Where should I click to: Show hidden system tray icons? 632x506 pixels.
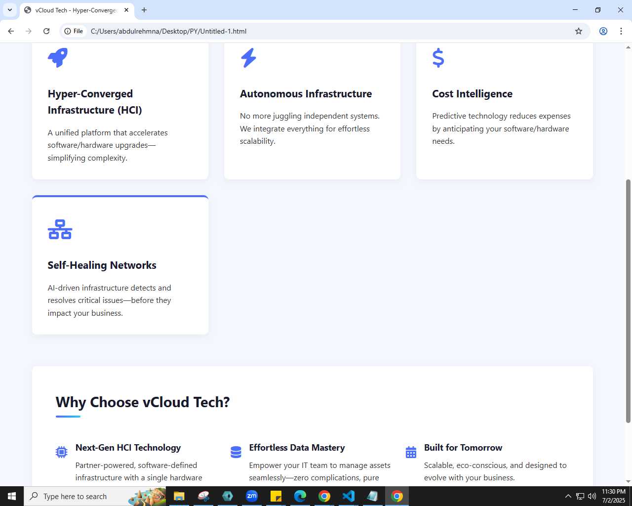pos(568,496)
